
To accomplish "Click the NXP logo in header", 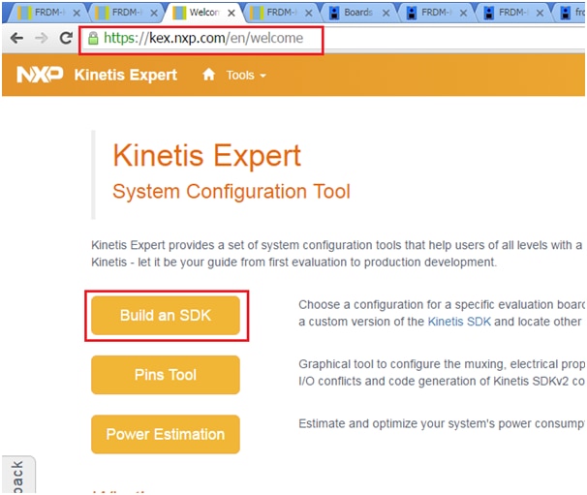I will click(x=40, y=75).
